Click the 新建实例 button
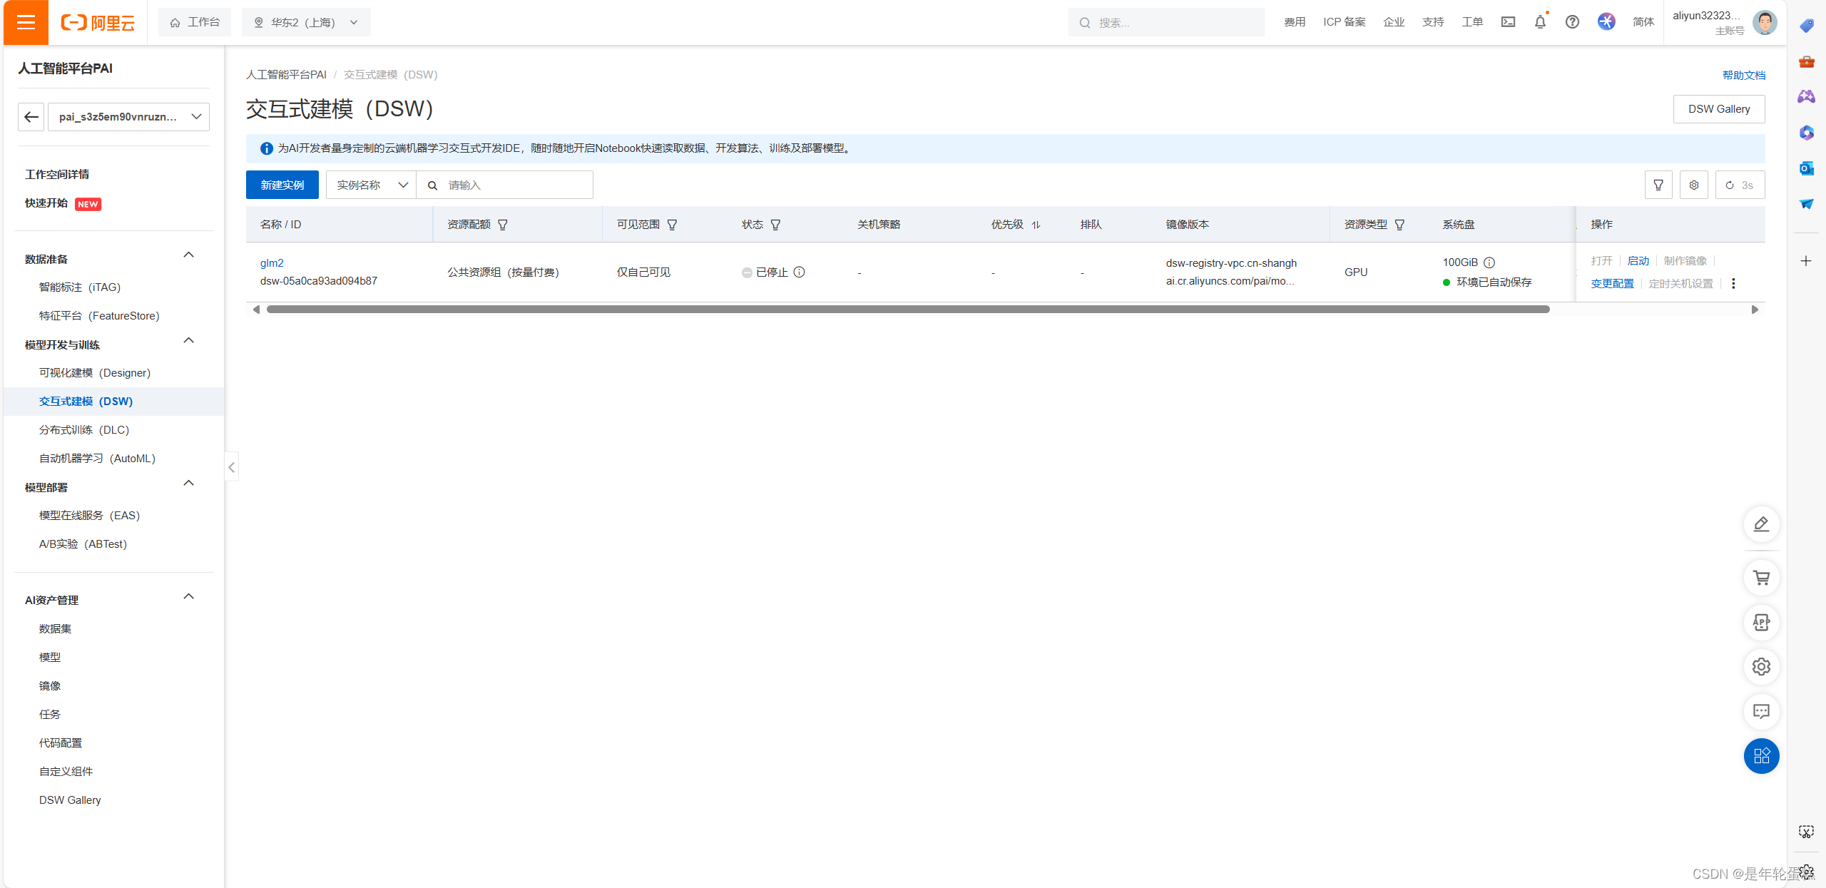Image resolution: width=1826 pixels, height=888 pixels. (282, 185)
